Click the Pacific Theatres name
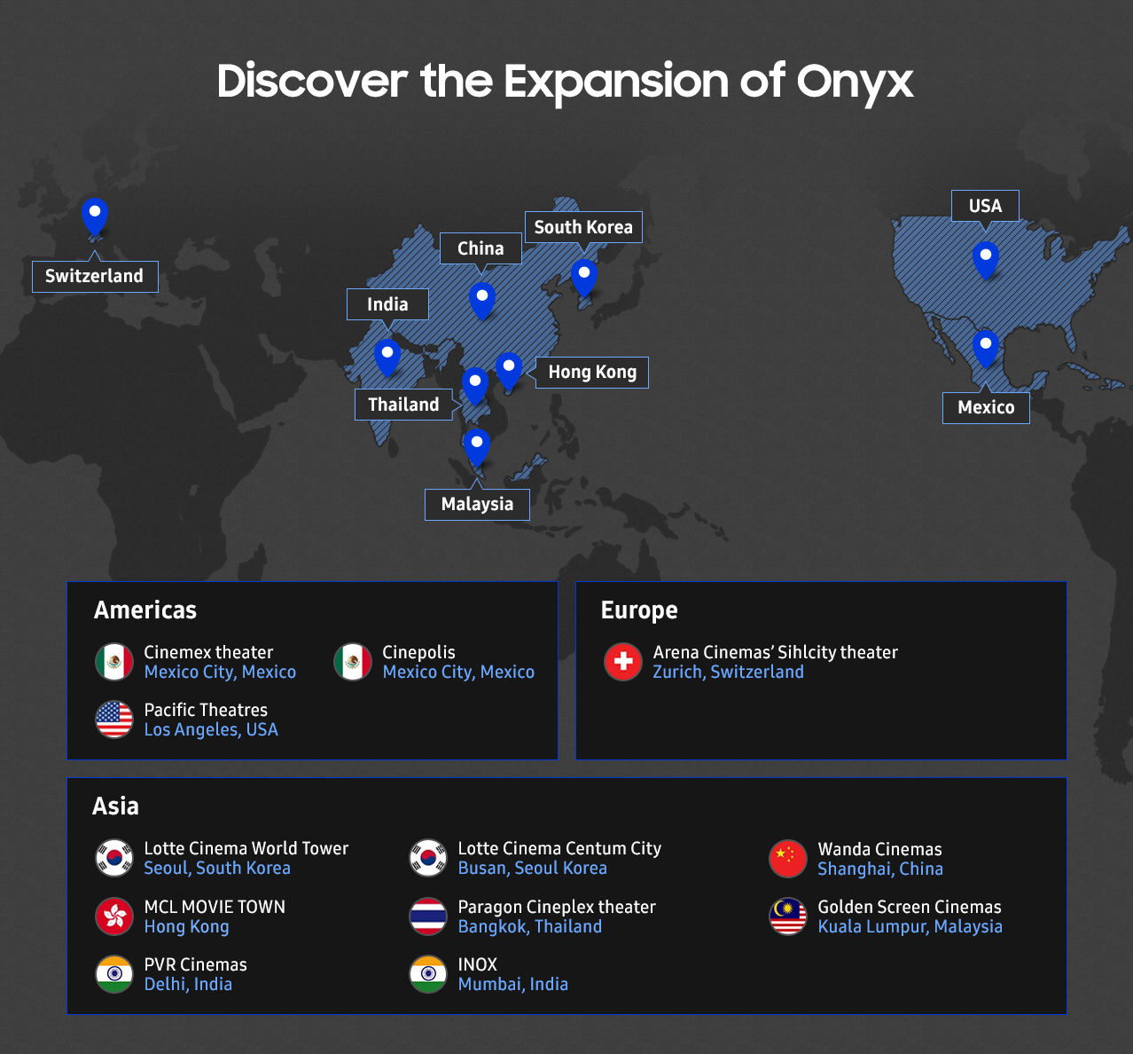 point(206,710)
